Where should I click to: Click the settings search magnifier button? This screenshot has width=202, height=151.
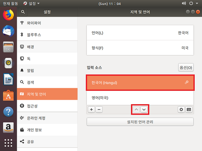(23, 12)
